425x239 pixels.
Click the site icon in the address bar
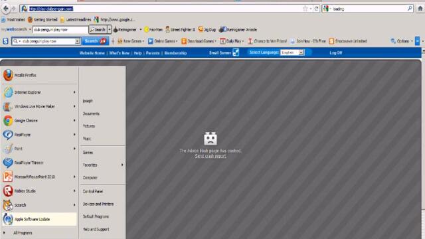24,9
